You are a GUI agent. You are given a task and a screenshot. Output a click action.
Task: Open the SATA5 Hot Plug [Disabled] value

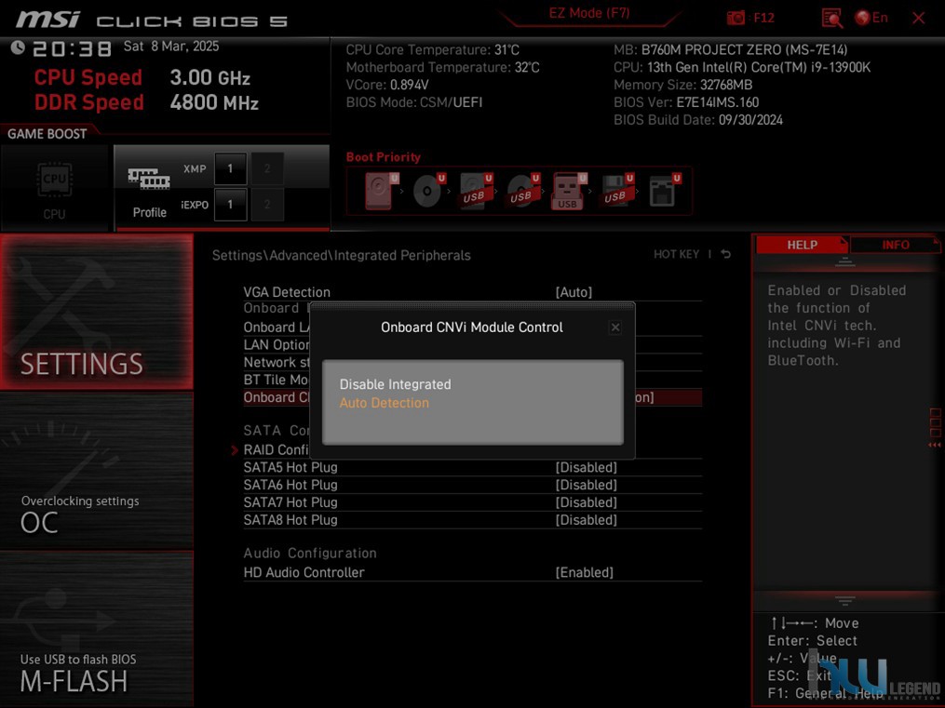pyautogui.click(x=587, y=467)
